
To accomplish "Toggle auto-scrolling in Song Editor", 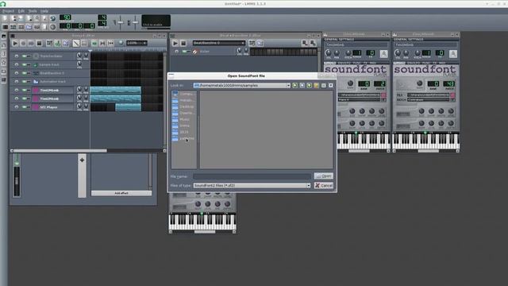I will (x=94, y=43).
